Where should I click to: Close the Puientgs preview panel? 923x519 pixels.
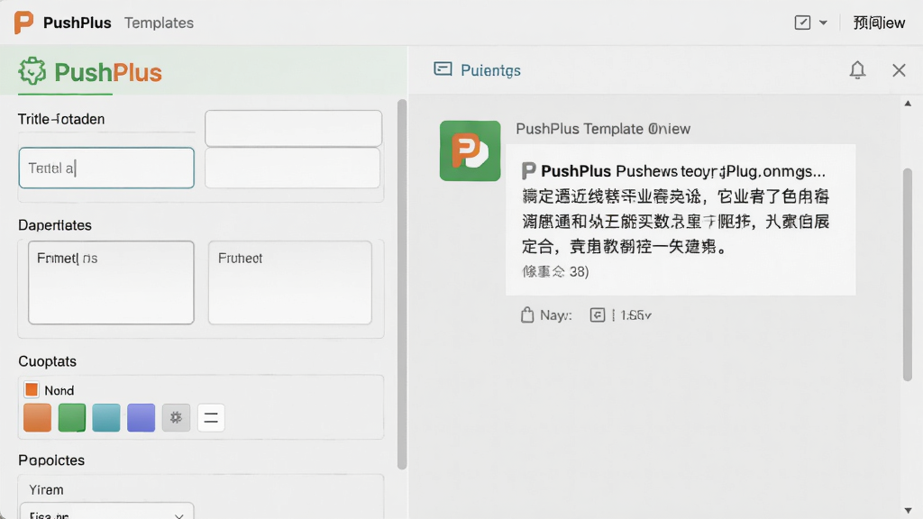pos(899,70)
